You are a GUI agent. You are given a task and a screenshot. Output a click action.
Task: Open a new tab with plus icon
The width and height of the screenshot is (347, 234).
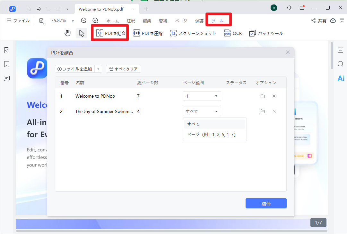[x=146, y=9]
